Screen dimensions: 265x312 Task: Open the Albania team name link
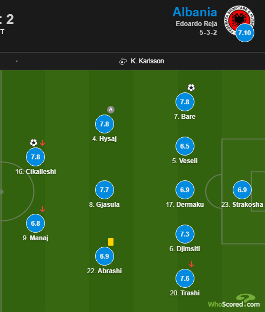point(195,12)
